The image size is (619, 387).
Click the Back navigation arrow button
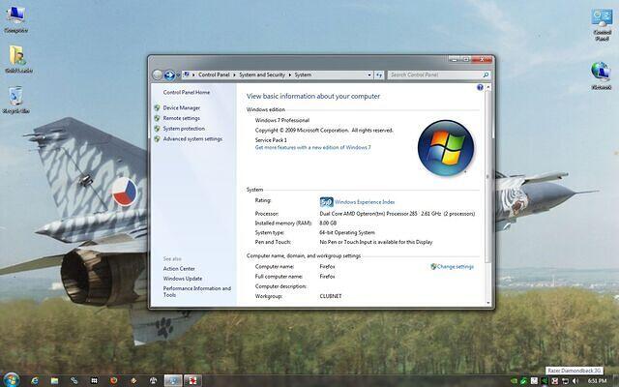tap(158, 74)
